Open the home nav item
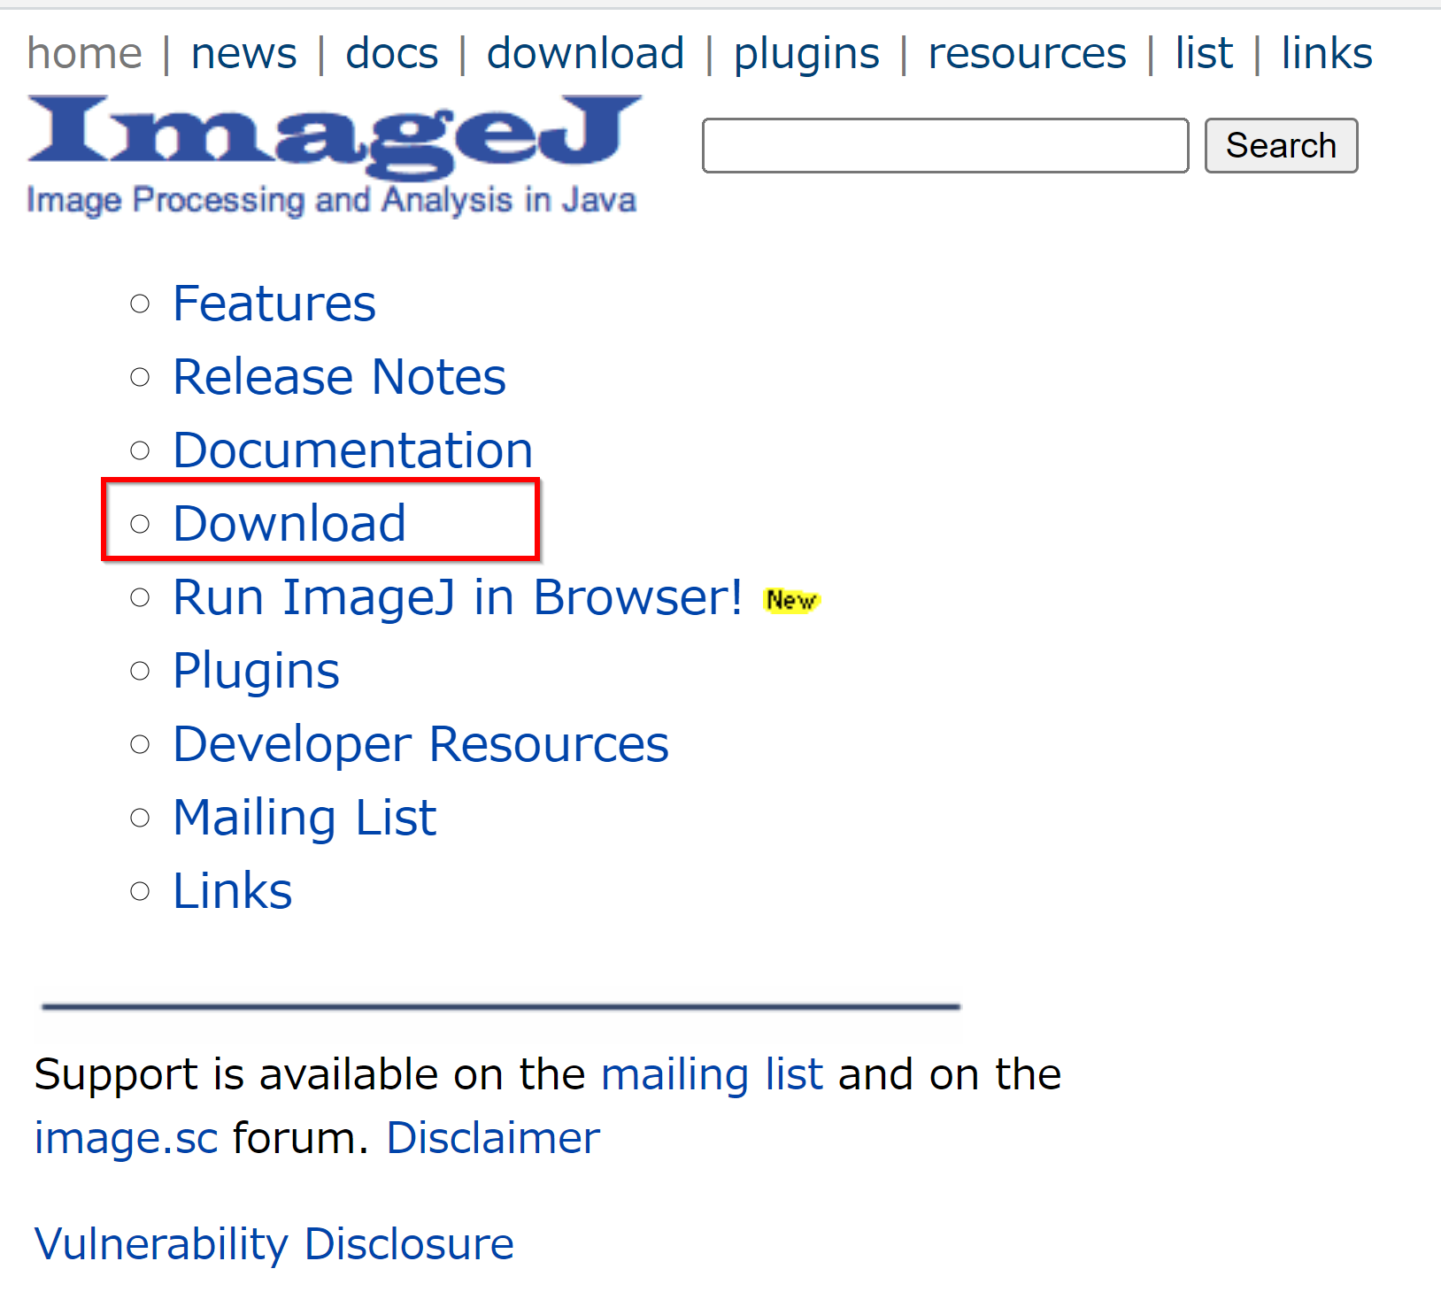Viewport: 1441px width, 1292px height. 84,54
